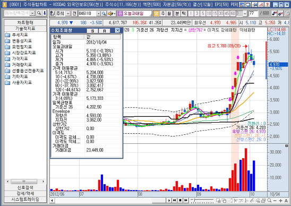Image resolution: width=291 pixels, height=206 pixels.
Task: Click the stock code search magnifier icon
Action: click(104, 14)
